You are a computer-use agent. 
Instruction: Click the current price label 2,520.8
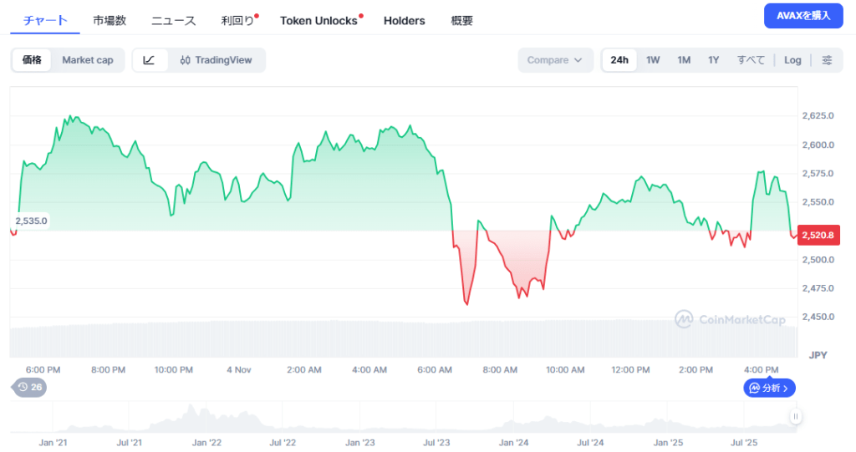pos(818,236)
